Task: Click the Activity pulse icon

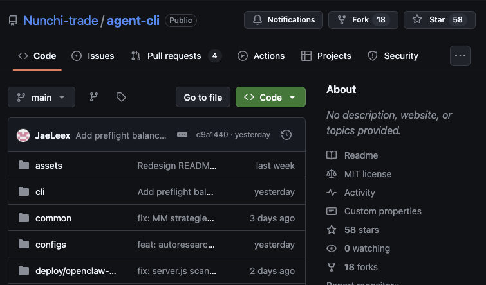Action: [332, 193]
